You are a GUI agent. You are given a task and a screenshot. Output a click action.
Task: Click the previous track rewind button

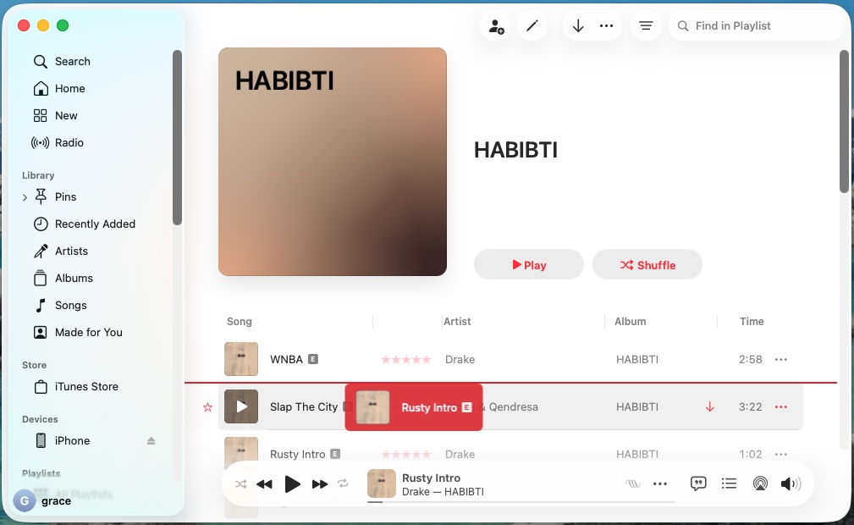[x=264, y=484]
